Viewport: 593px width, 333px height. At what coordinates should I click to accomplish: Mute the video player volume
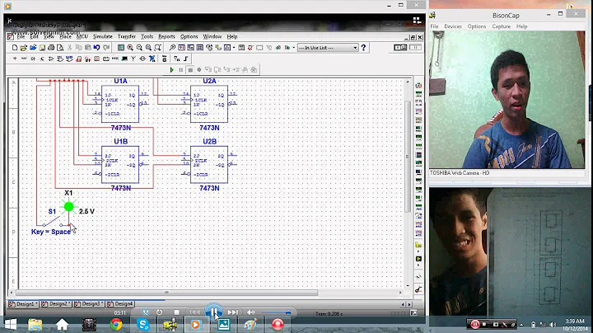[x=250, y=312]
